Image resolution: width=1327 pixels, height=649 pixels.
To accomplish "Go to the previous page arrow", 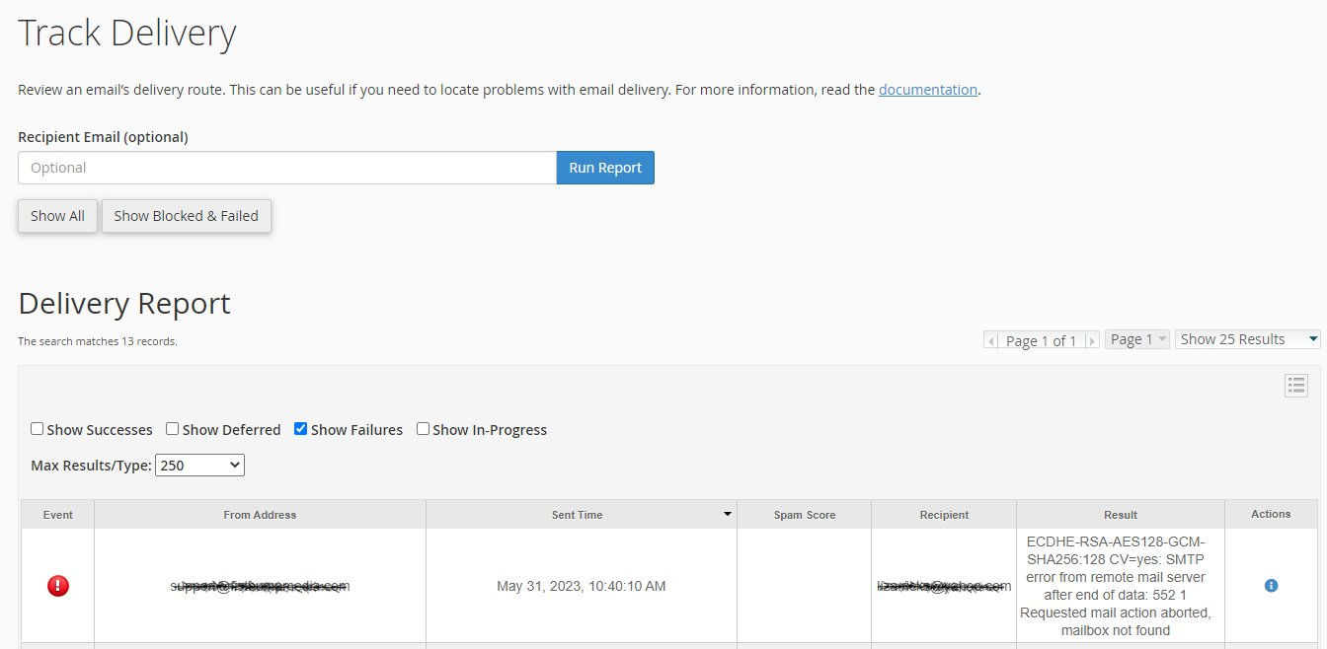I will (991, 340).
